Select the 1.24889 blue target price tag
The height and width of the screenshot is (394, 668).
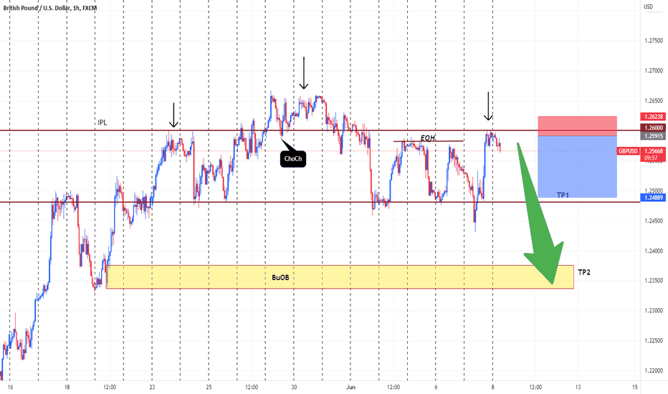point(653,198)
